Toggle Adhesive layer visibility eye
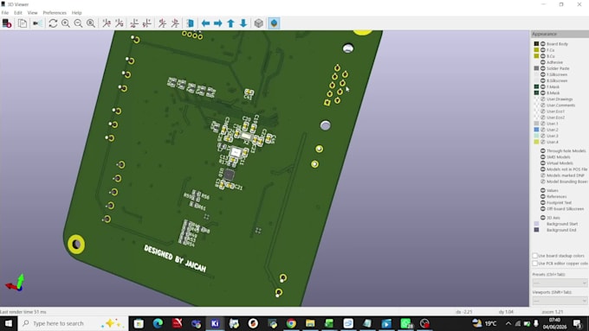 tap(543, 62)
